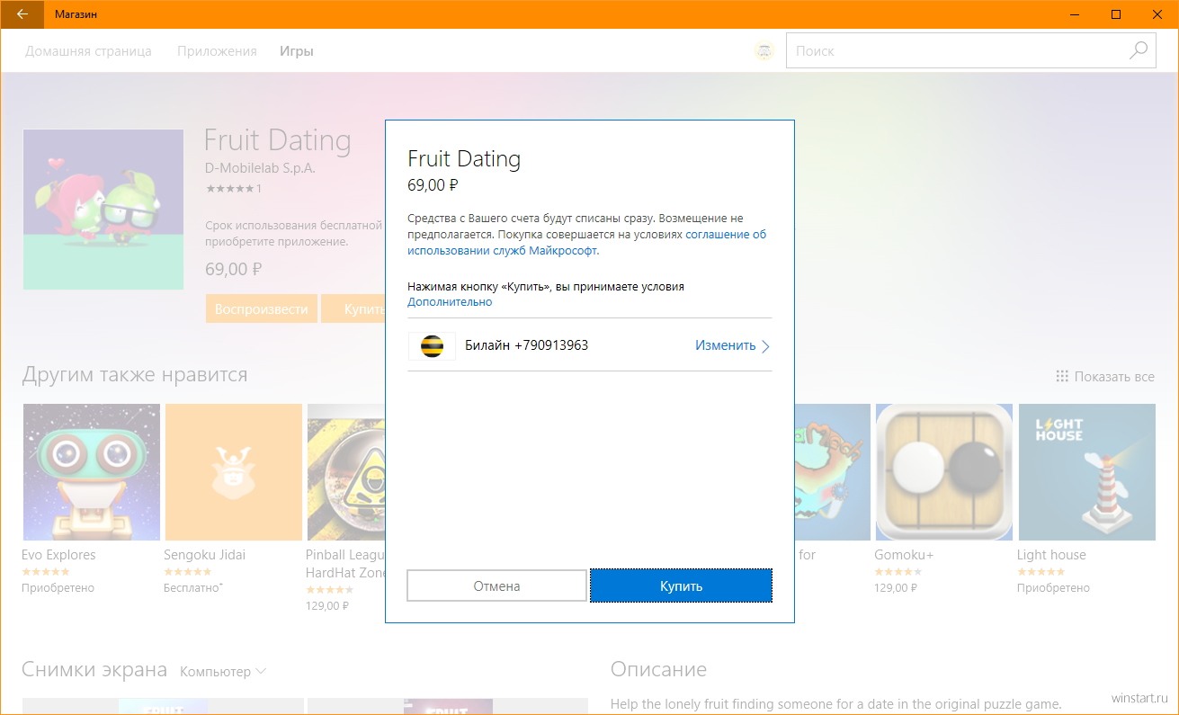This screenshot has width=1179, height=715.
Task: Open the Evo Explores app tile
Action: click(x=91, y=471)
